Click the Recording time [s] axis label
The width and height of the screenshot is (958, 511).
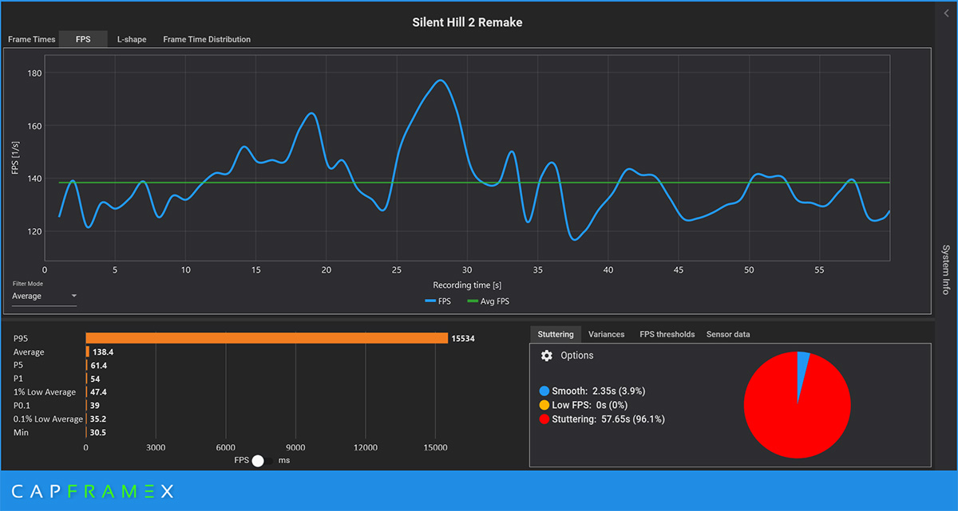(467, 285)
